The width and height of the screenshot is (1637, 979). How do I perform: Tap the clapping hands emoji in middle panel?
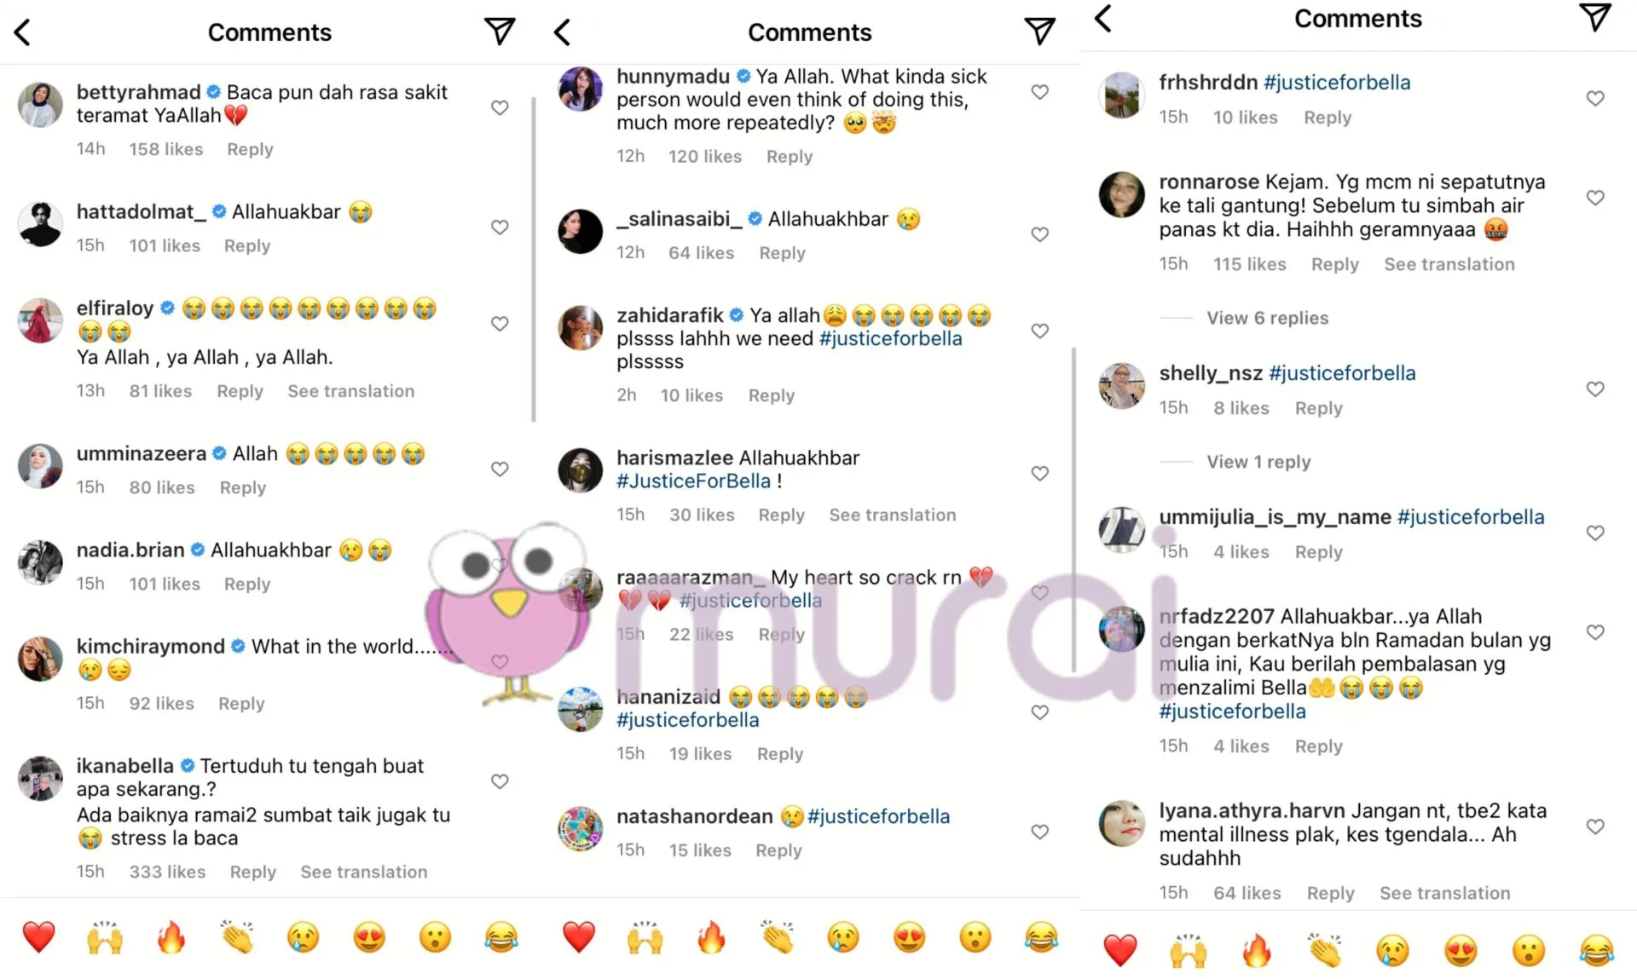(x=778, y=937)
